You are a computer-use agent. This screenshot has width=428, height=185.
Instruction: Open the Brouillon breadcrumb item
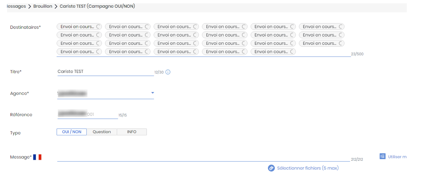coord(43,6)
